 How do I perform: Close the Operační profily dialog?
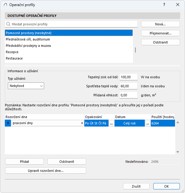tap(178, 5)
